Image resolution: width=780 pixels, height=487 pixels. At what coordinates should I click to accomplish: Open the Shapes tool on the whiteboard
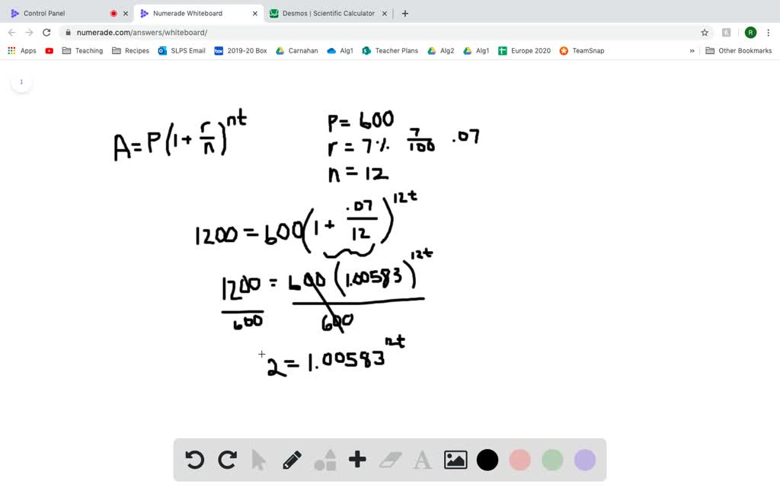click(x=324, y=460)
